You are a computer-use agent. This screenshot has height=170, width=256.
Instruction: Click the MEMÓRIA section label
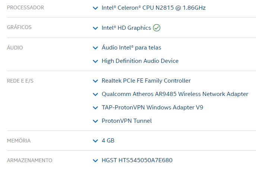19,141
